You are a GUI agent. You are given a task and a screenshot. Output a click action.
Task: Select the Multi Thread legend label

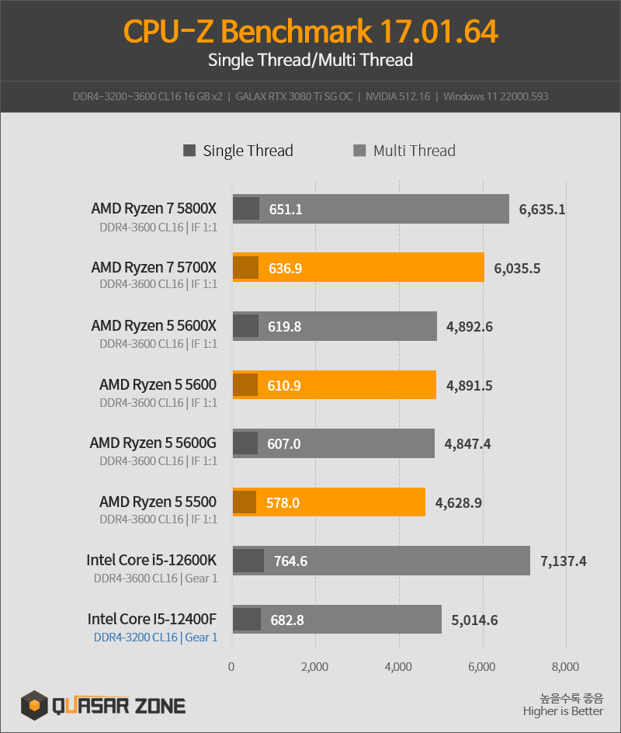click(414, 151)
